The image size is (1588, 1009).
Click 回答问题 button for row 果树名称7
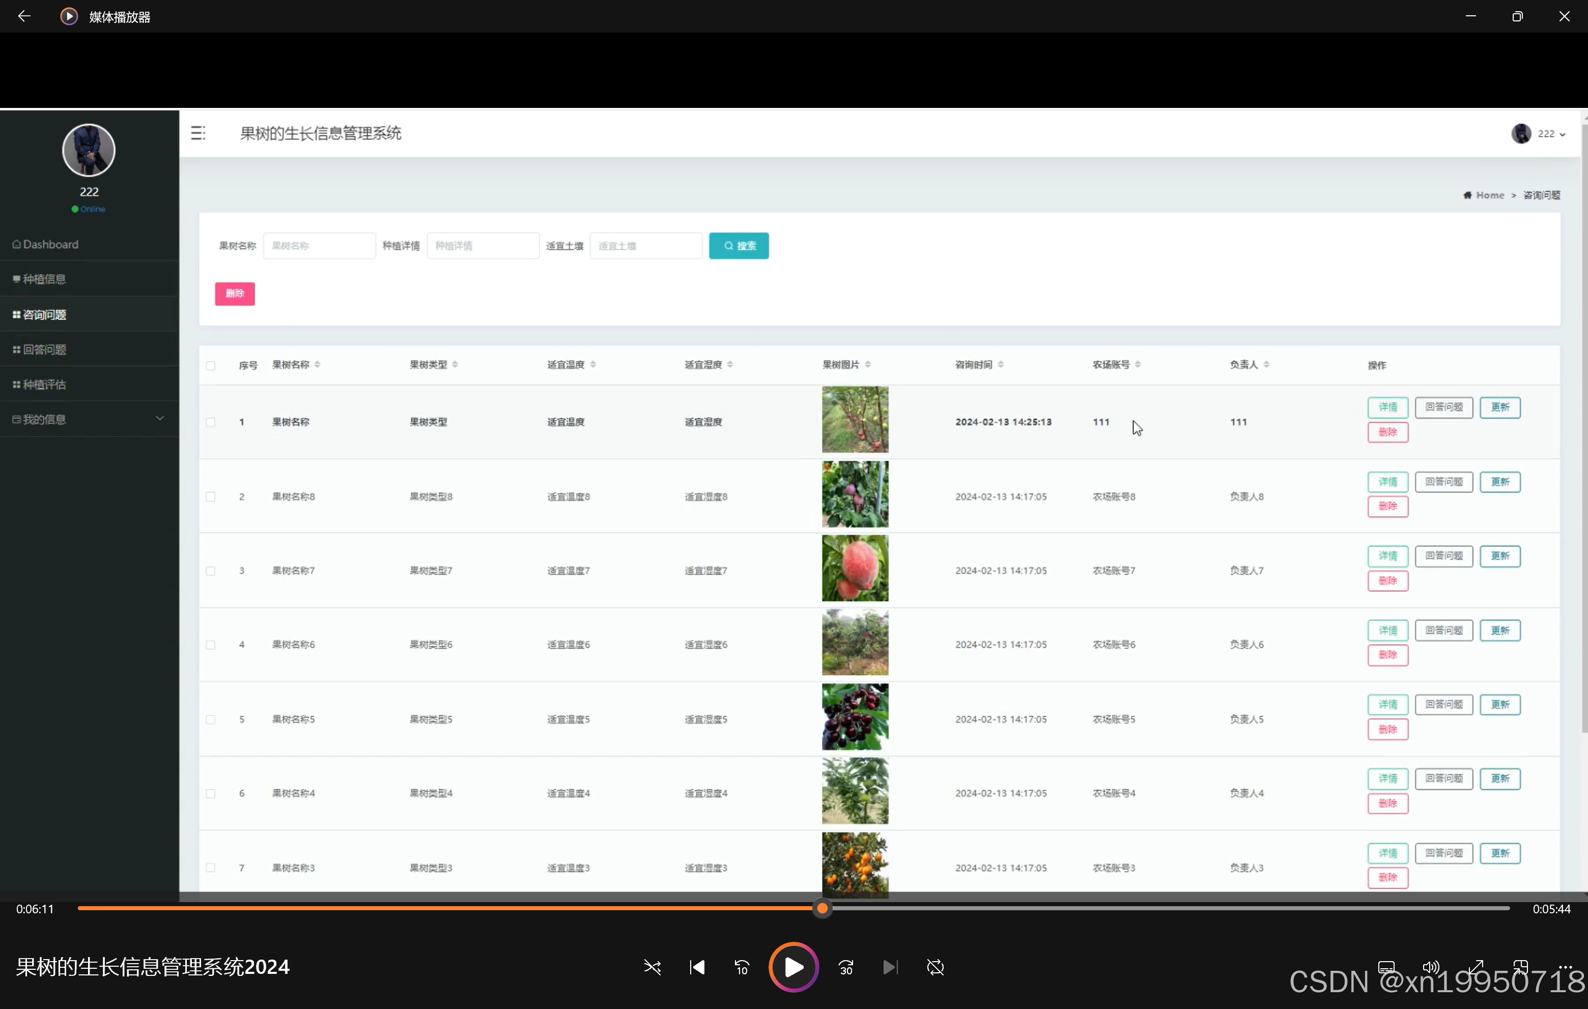[x=1443, y=556]
